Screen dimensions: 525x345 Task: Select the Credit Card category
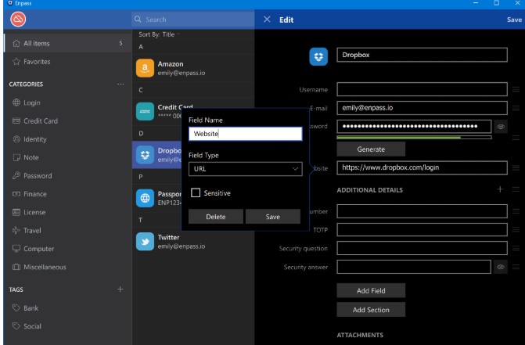tap(41, 121)
